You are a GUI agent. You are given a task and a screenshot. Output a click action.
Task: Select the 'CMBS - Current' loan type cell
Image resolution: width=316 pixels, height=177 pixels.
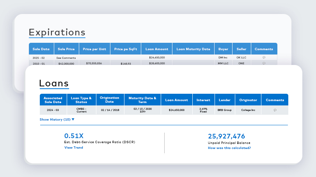point(82,110)
